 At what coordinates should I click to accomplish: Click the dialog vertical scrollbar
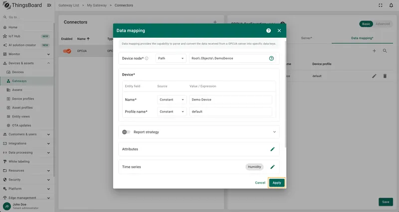point(285,94)
